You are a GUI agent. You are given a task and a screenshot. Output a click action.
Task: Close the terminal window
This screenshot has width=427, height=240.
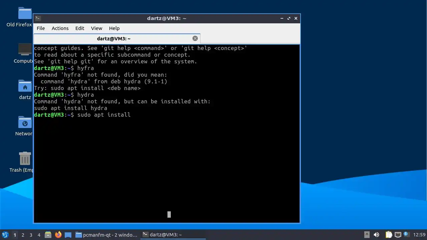(296, 18)
